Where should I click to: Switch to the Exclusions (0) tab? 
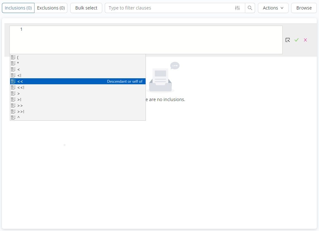(x=51, y=8)
